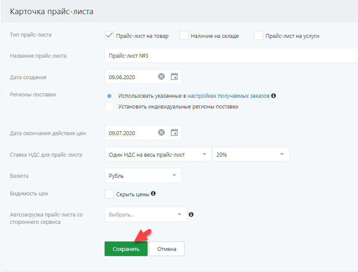Clear the creation date field

(161, 77)
